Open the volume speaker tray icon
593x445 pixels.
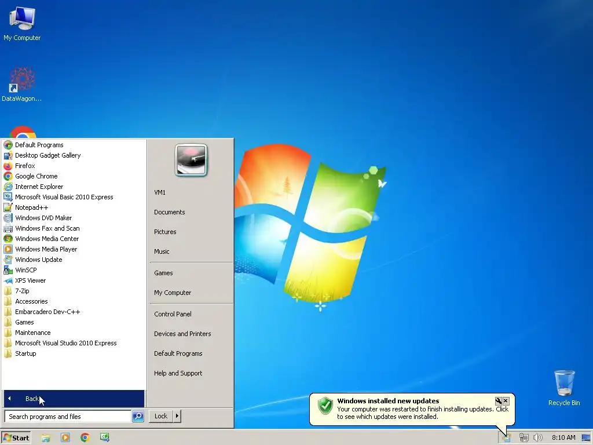coord(537,438)
